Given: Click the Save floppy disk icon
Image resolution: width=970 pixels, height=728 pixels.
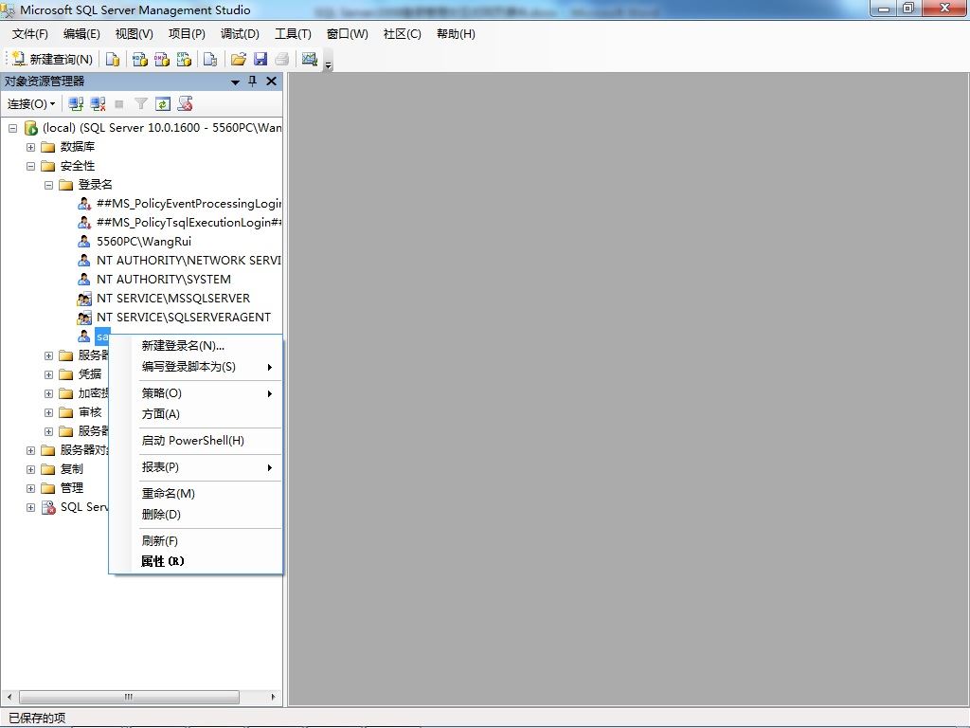Looking at the screenshot, I should (260, 59).
